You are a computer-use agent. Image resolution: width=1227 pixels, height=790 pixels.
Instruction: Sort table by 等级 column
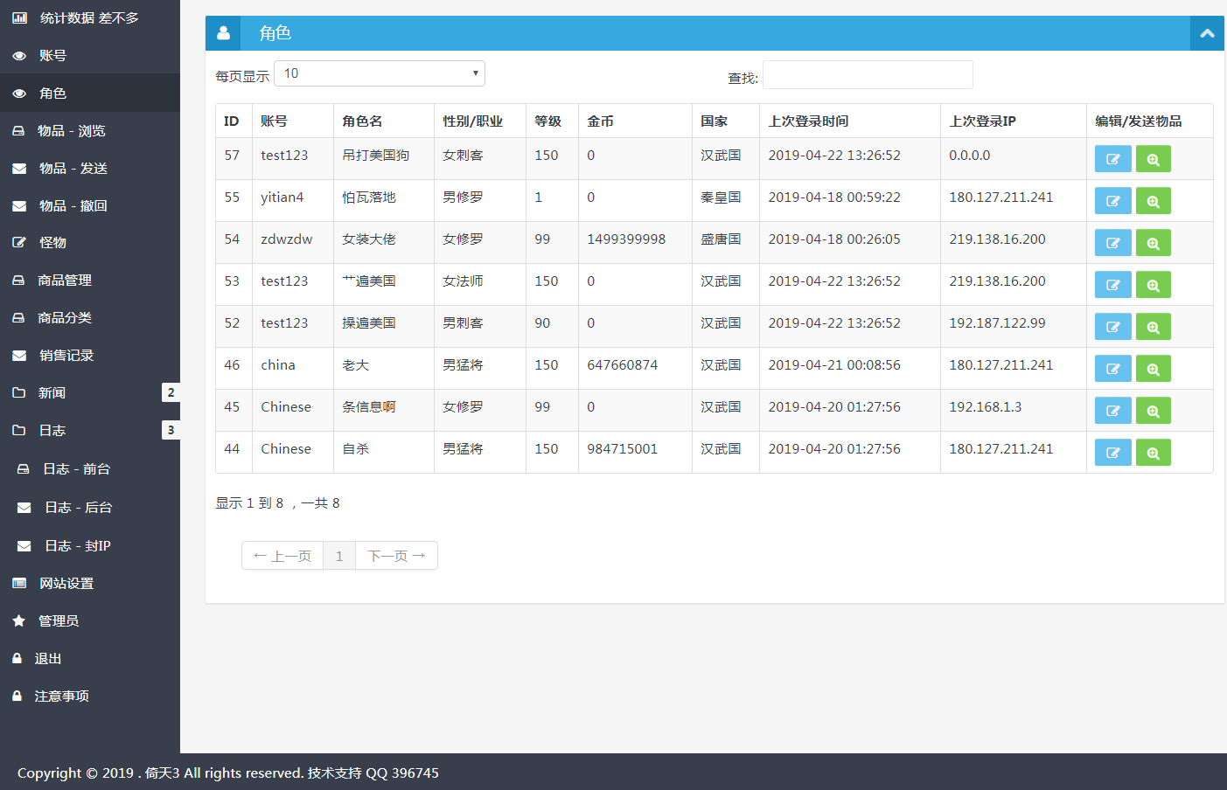click(x=552, y=121)
